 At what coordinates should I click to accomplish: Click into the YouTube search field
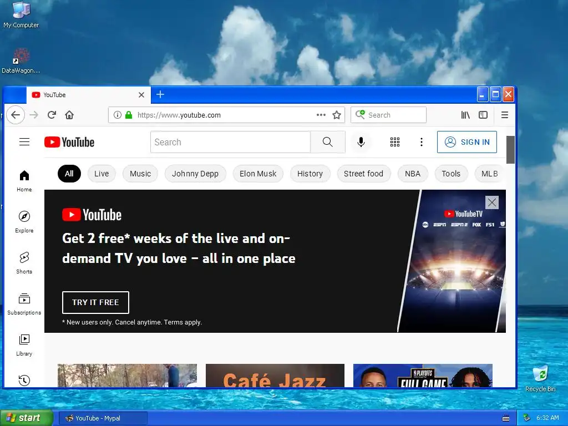(x=230, y=142)
